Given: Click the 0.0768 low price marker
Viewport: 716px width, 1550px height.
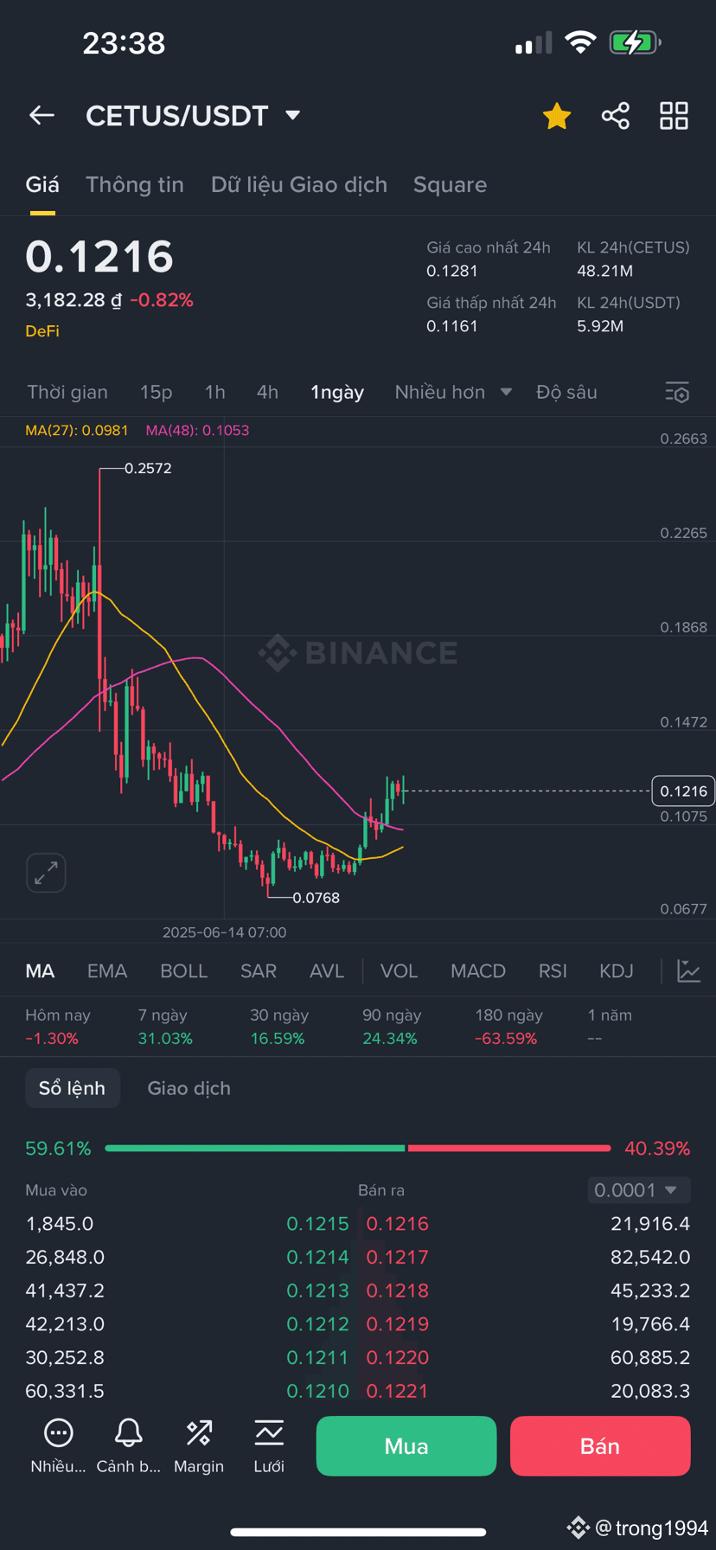Looking at the screenshot, I should (x=316, y=898).
